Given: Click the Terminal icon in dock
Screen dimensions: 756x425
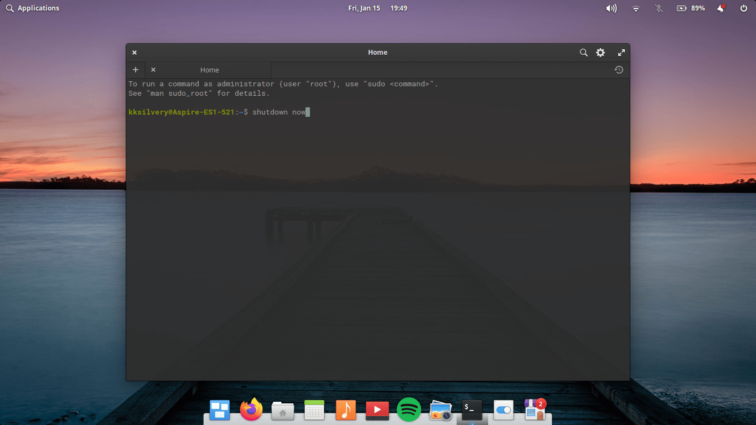Looking at the screenshot, I should pyautogui.click(x=472, y=410).
